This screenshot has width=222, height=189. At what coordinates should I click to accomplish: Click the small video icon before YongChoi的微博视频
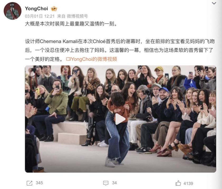coord(68,59)
